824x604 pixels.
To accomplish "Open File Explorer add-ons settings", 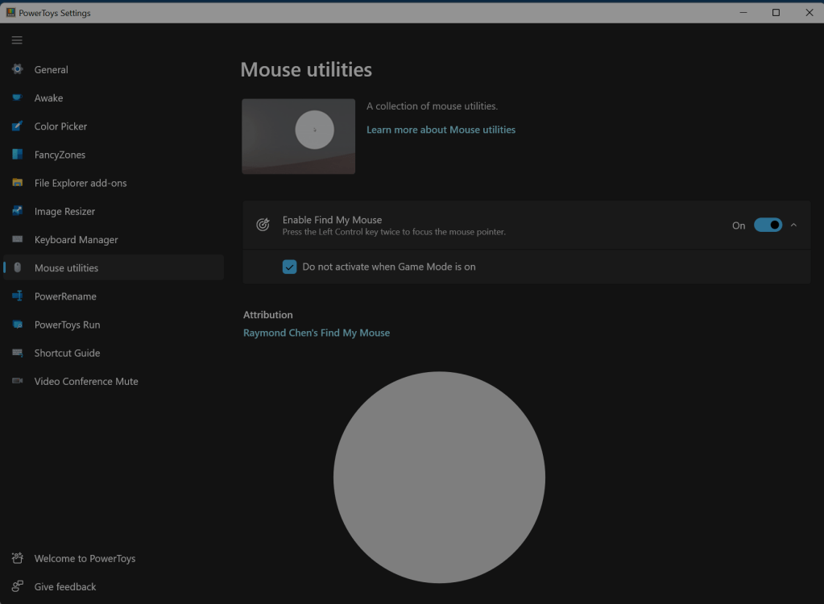I will click(x=114, y=183).
